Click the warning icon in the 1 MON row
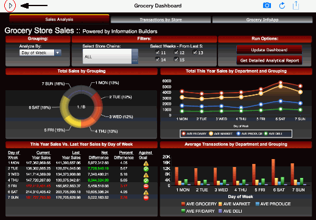The image size is (316, 220). click(x=146, y=163)
